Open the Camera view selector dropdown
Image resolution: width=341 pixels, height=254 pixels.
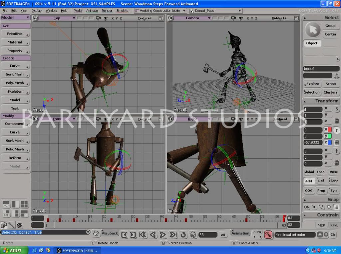click(x=192, y=18)
